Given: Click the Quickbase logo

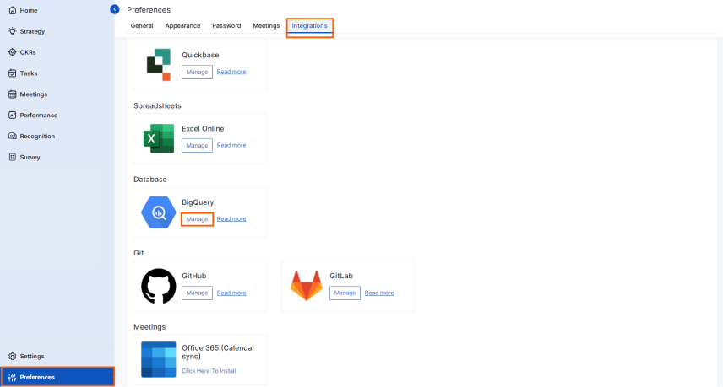Looking at the screenshot, I should (159, 64).
